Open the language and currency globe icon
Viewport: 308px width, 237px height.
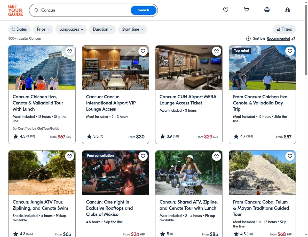(267, 10)
